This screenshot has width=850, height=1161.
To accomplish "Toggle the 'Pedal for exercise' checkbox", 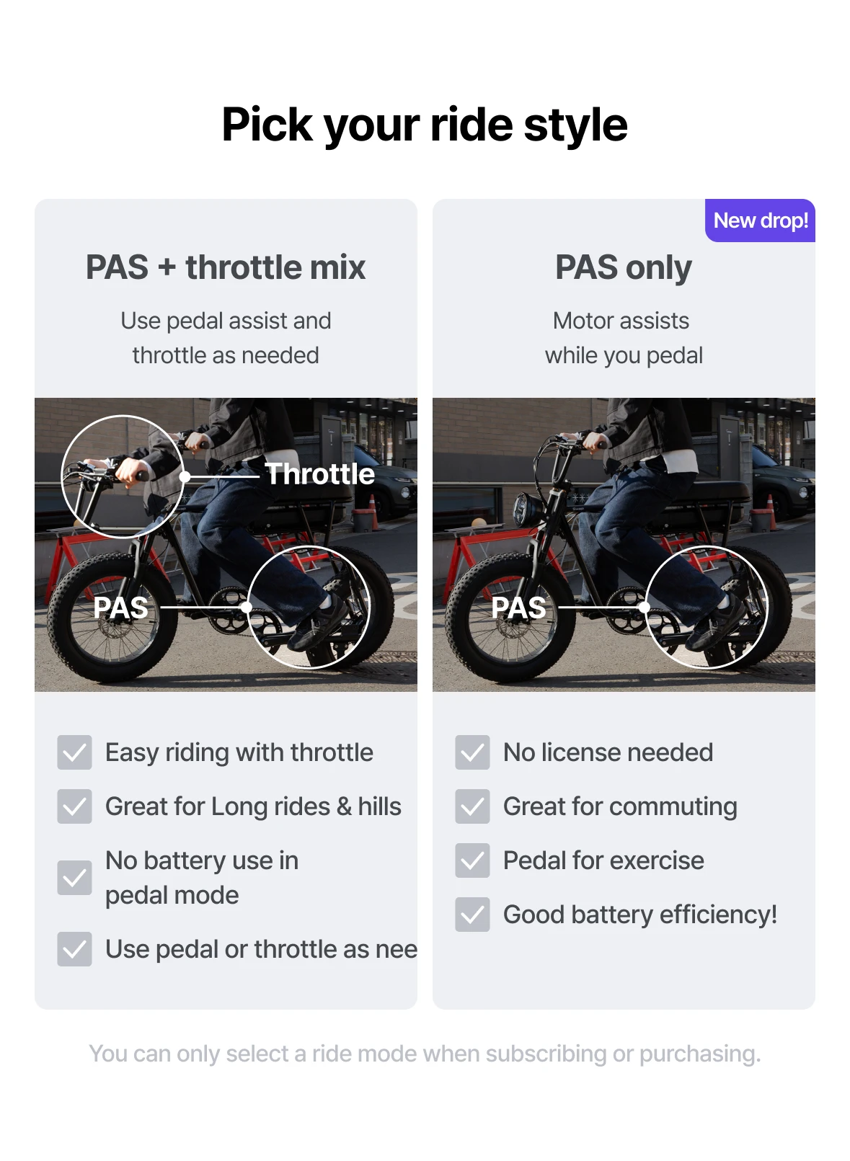I will 472,860.
